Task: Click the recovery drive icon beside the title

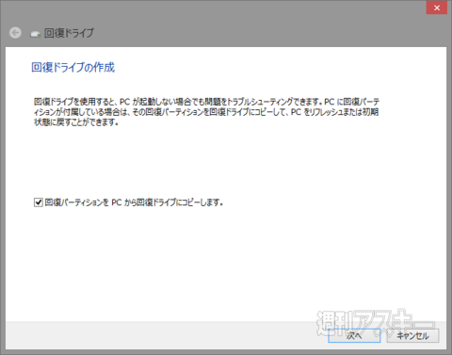Action: (x=36, y=34)
